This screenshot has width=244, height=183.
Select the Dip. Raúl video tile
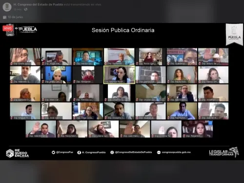[x=182, y=93]
